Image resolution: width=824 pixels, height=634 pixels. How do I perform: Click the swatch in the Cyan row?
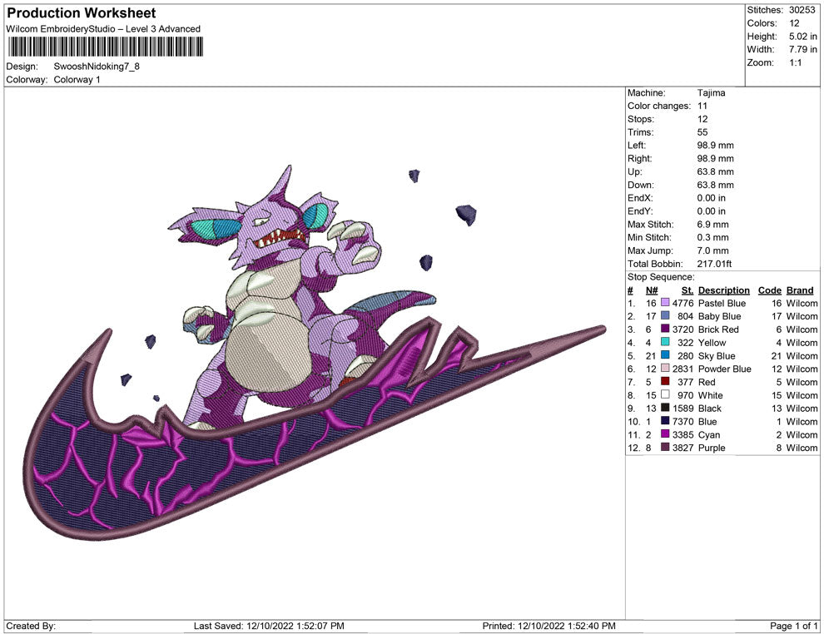click(x=665, y=435)
